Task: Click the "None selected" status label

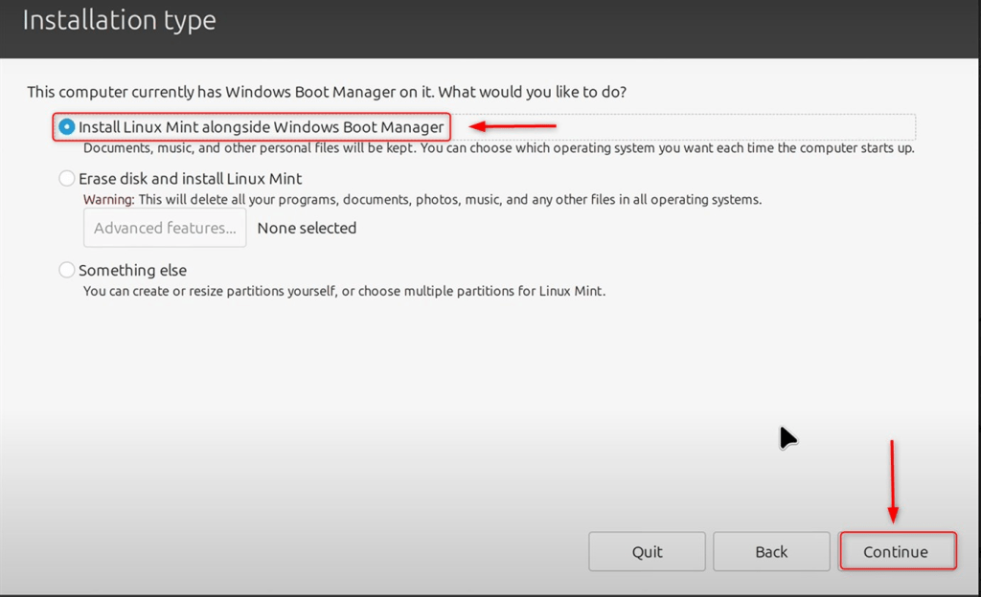Action: tap(307, 228)
